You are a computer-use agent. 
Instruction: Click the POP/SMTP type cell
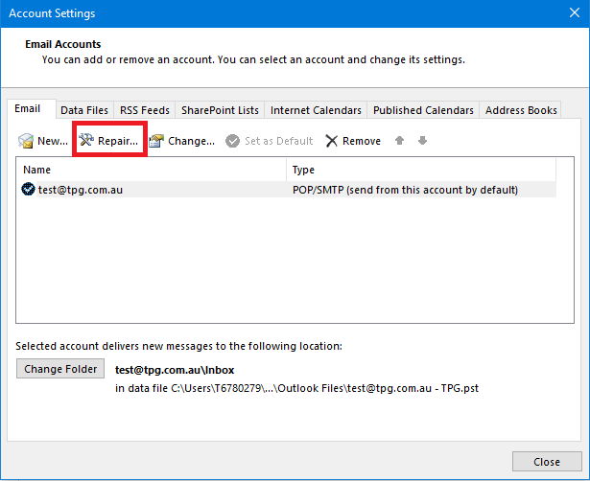coord(405,190)
